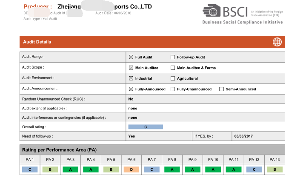Check the Semi-Announced checkbox
Viewport: 306px width, 178px height.
221,89
